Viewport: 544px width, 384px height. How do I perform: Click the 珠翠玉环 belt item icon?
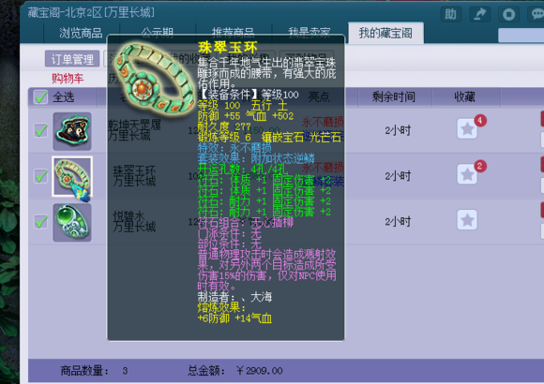click(x=72, y=176)
